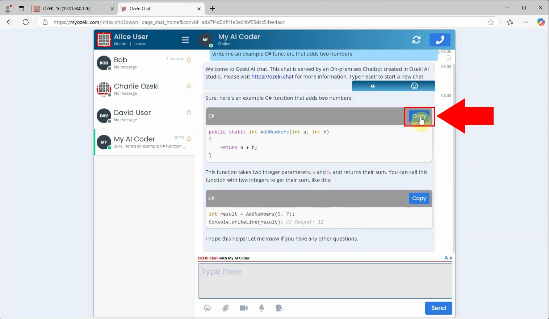
Task: Close the Ozeki Chat browser tab
Action: click(199, 9)
